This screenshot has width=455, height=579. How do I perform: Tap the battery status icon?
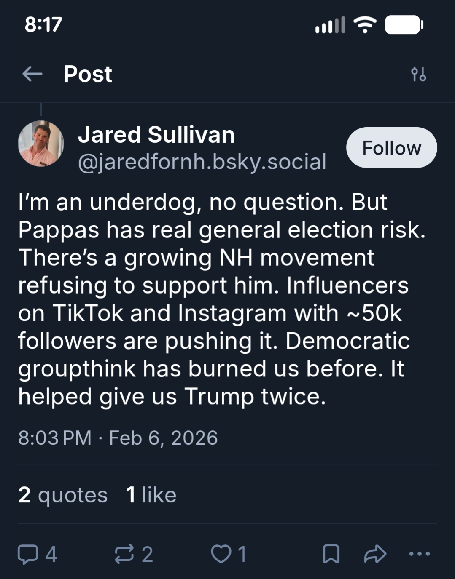pos(404,24)
